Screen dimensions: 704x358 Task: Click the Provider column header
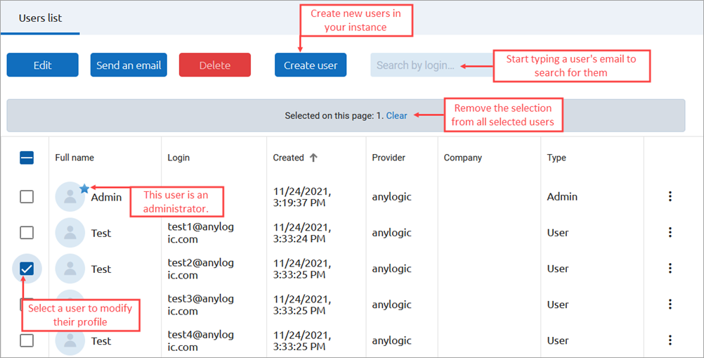click(389, 158)
